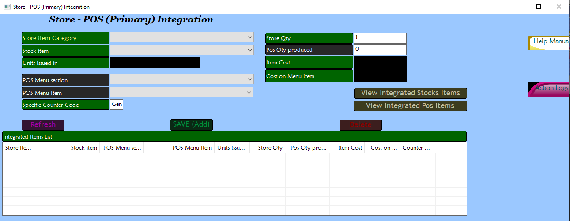Click the Cost on Menu Item label
570x221 pixels.
point(309,76)
